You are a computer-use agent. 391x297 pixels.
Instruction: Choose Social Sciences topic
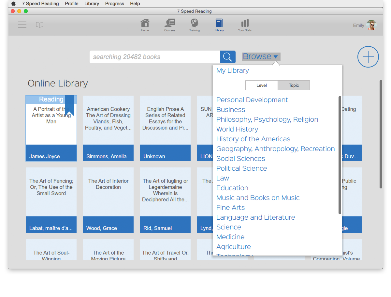pos(241,159)
